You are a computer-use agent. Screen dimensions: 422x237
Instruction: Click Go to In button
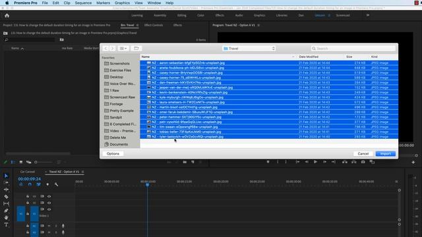point(297,162)
